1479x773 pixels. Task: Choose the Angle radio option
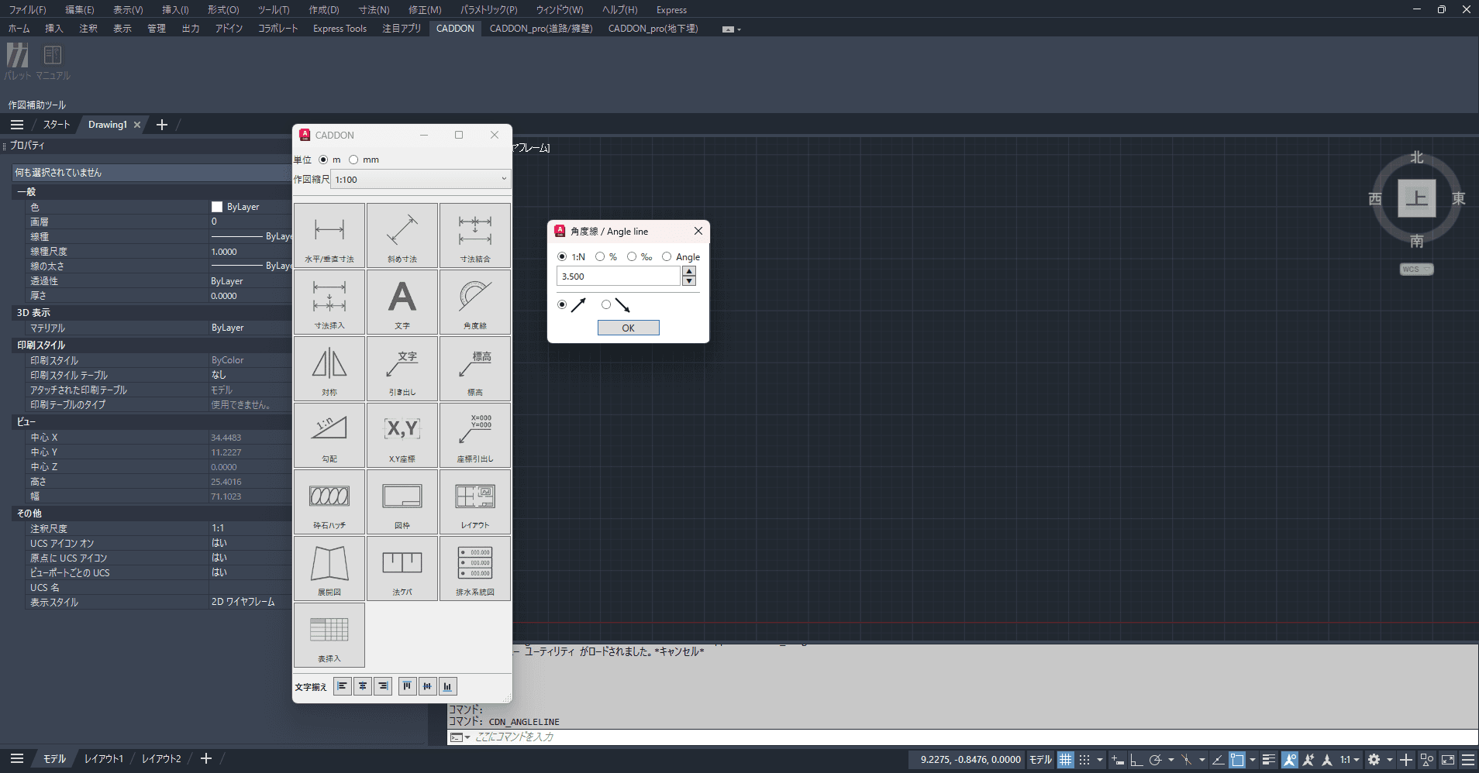click(667, 256)
